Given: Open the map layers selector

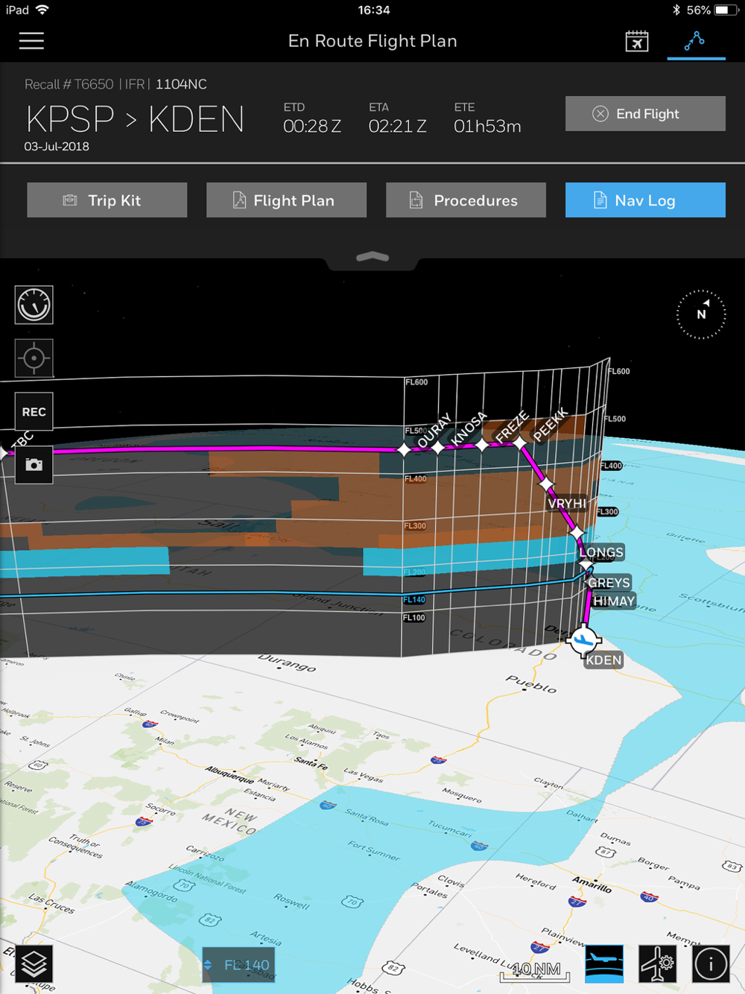Looking at the screenshot, I should 34,964.
